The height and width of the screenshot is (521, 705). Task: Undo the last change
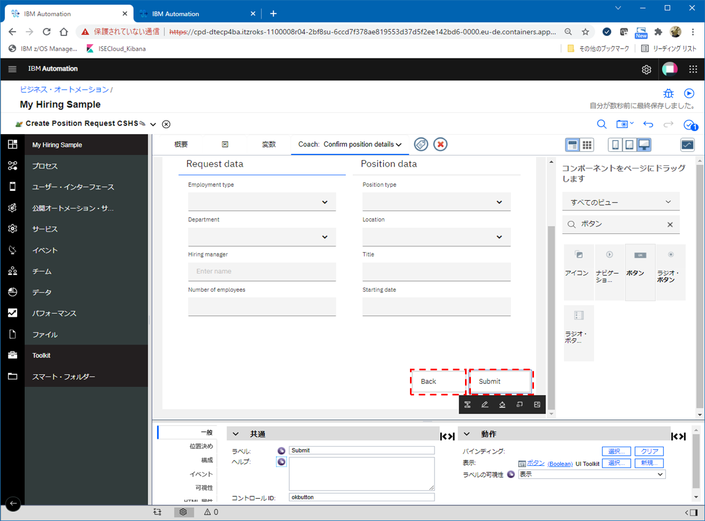click(648, 124)
